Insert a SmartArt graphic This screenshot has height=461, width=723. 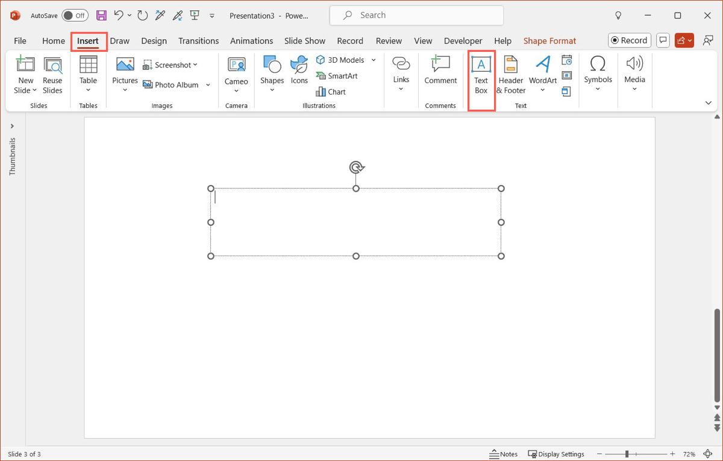tap(336, 76)
